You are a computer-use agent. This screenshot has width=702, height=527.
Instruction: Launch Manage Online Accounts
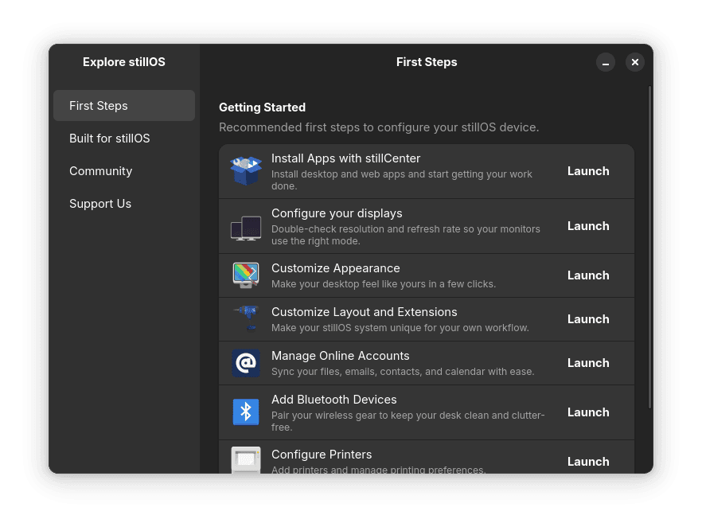[588, 363]
